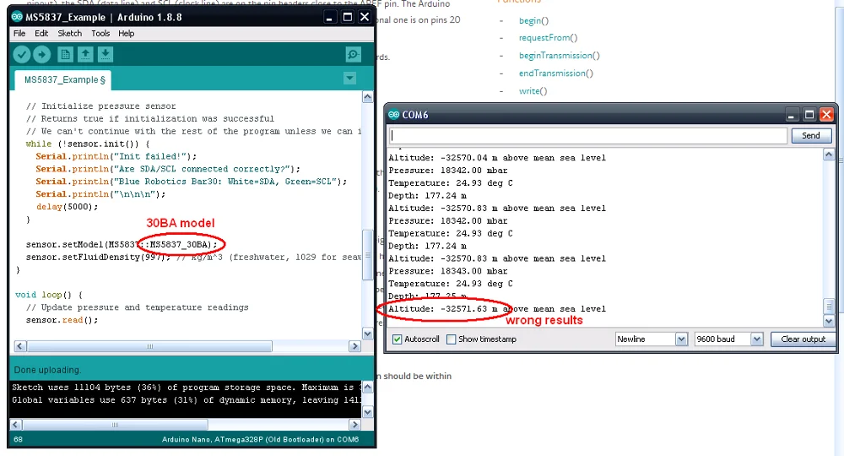Click the Clear output button
Image resolution: width=844 pixels, height=456 pixels.
click(803, 339)
